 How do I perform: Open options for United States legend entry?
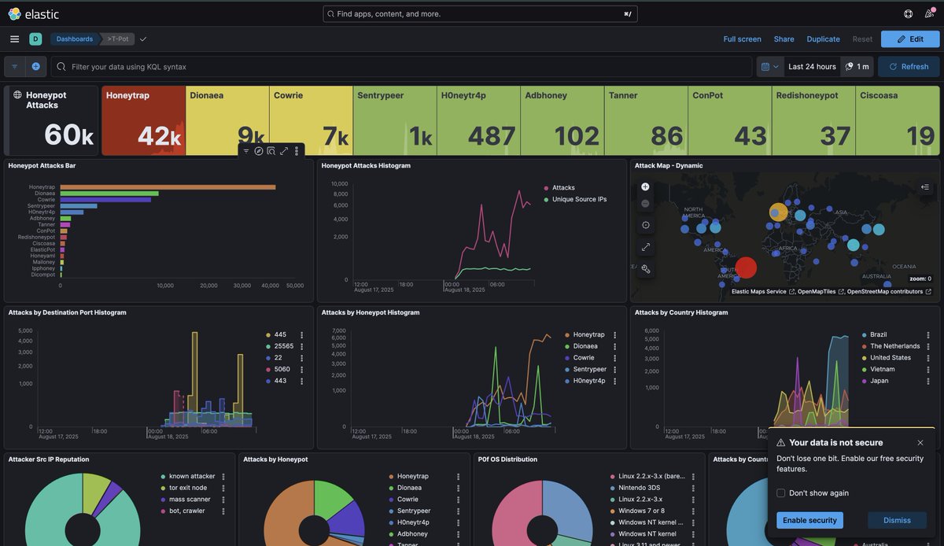(928, 358)
